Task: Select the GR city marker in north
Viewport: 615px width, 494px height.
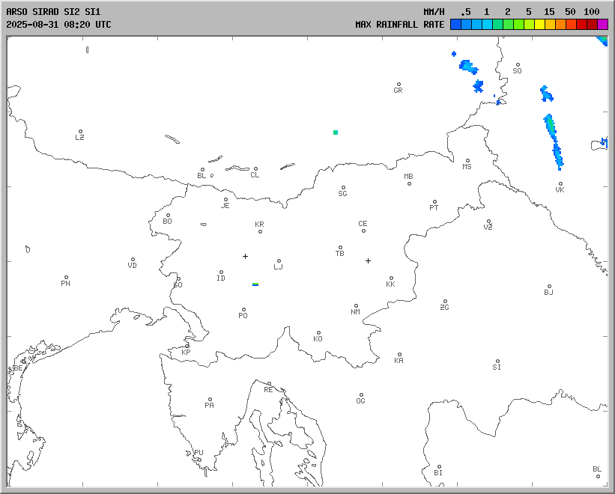Action: pos(399,85)
